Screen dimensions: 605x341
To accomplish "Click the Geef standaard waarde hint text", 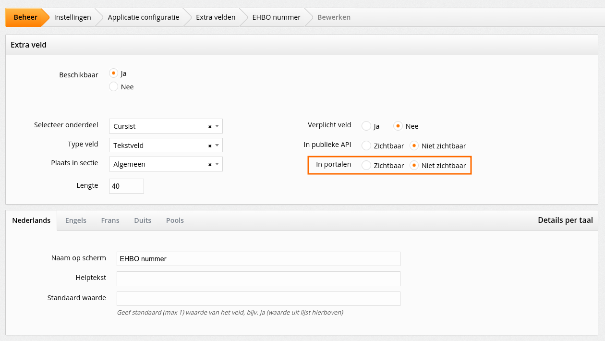I will coord(230,313).
